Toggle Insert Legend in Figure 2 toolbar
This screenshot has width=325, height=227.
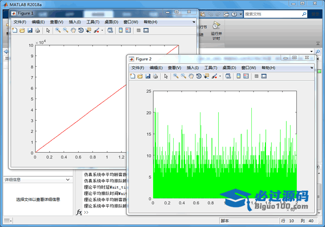pyautogui.click(x=246, y=76)
